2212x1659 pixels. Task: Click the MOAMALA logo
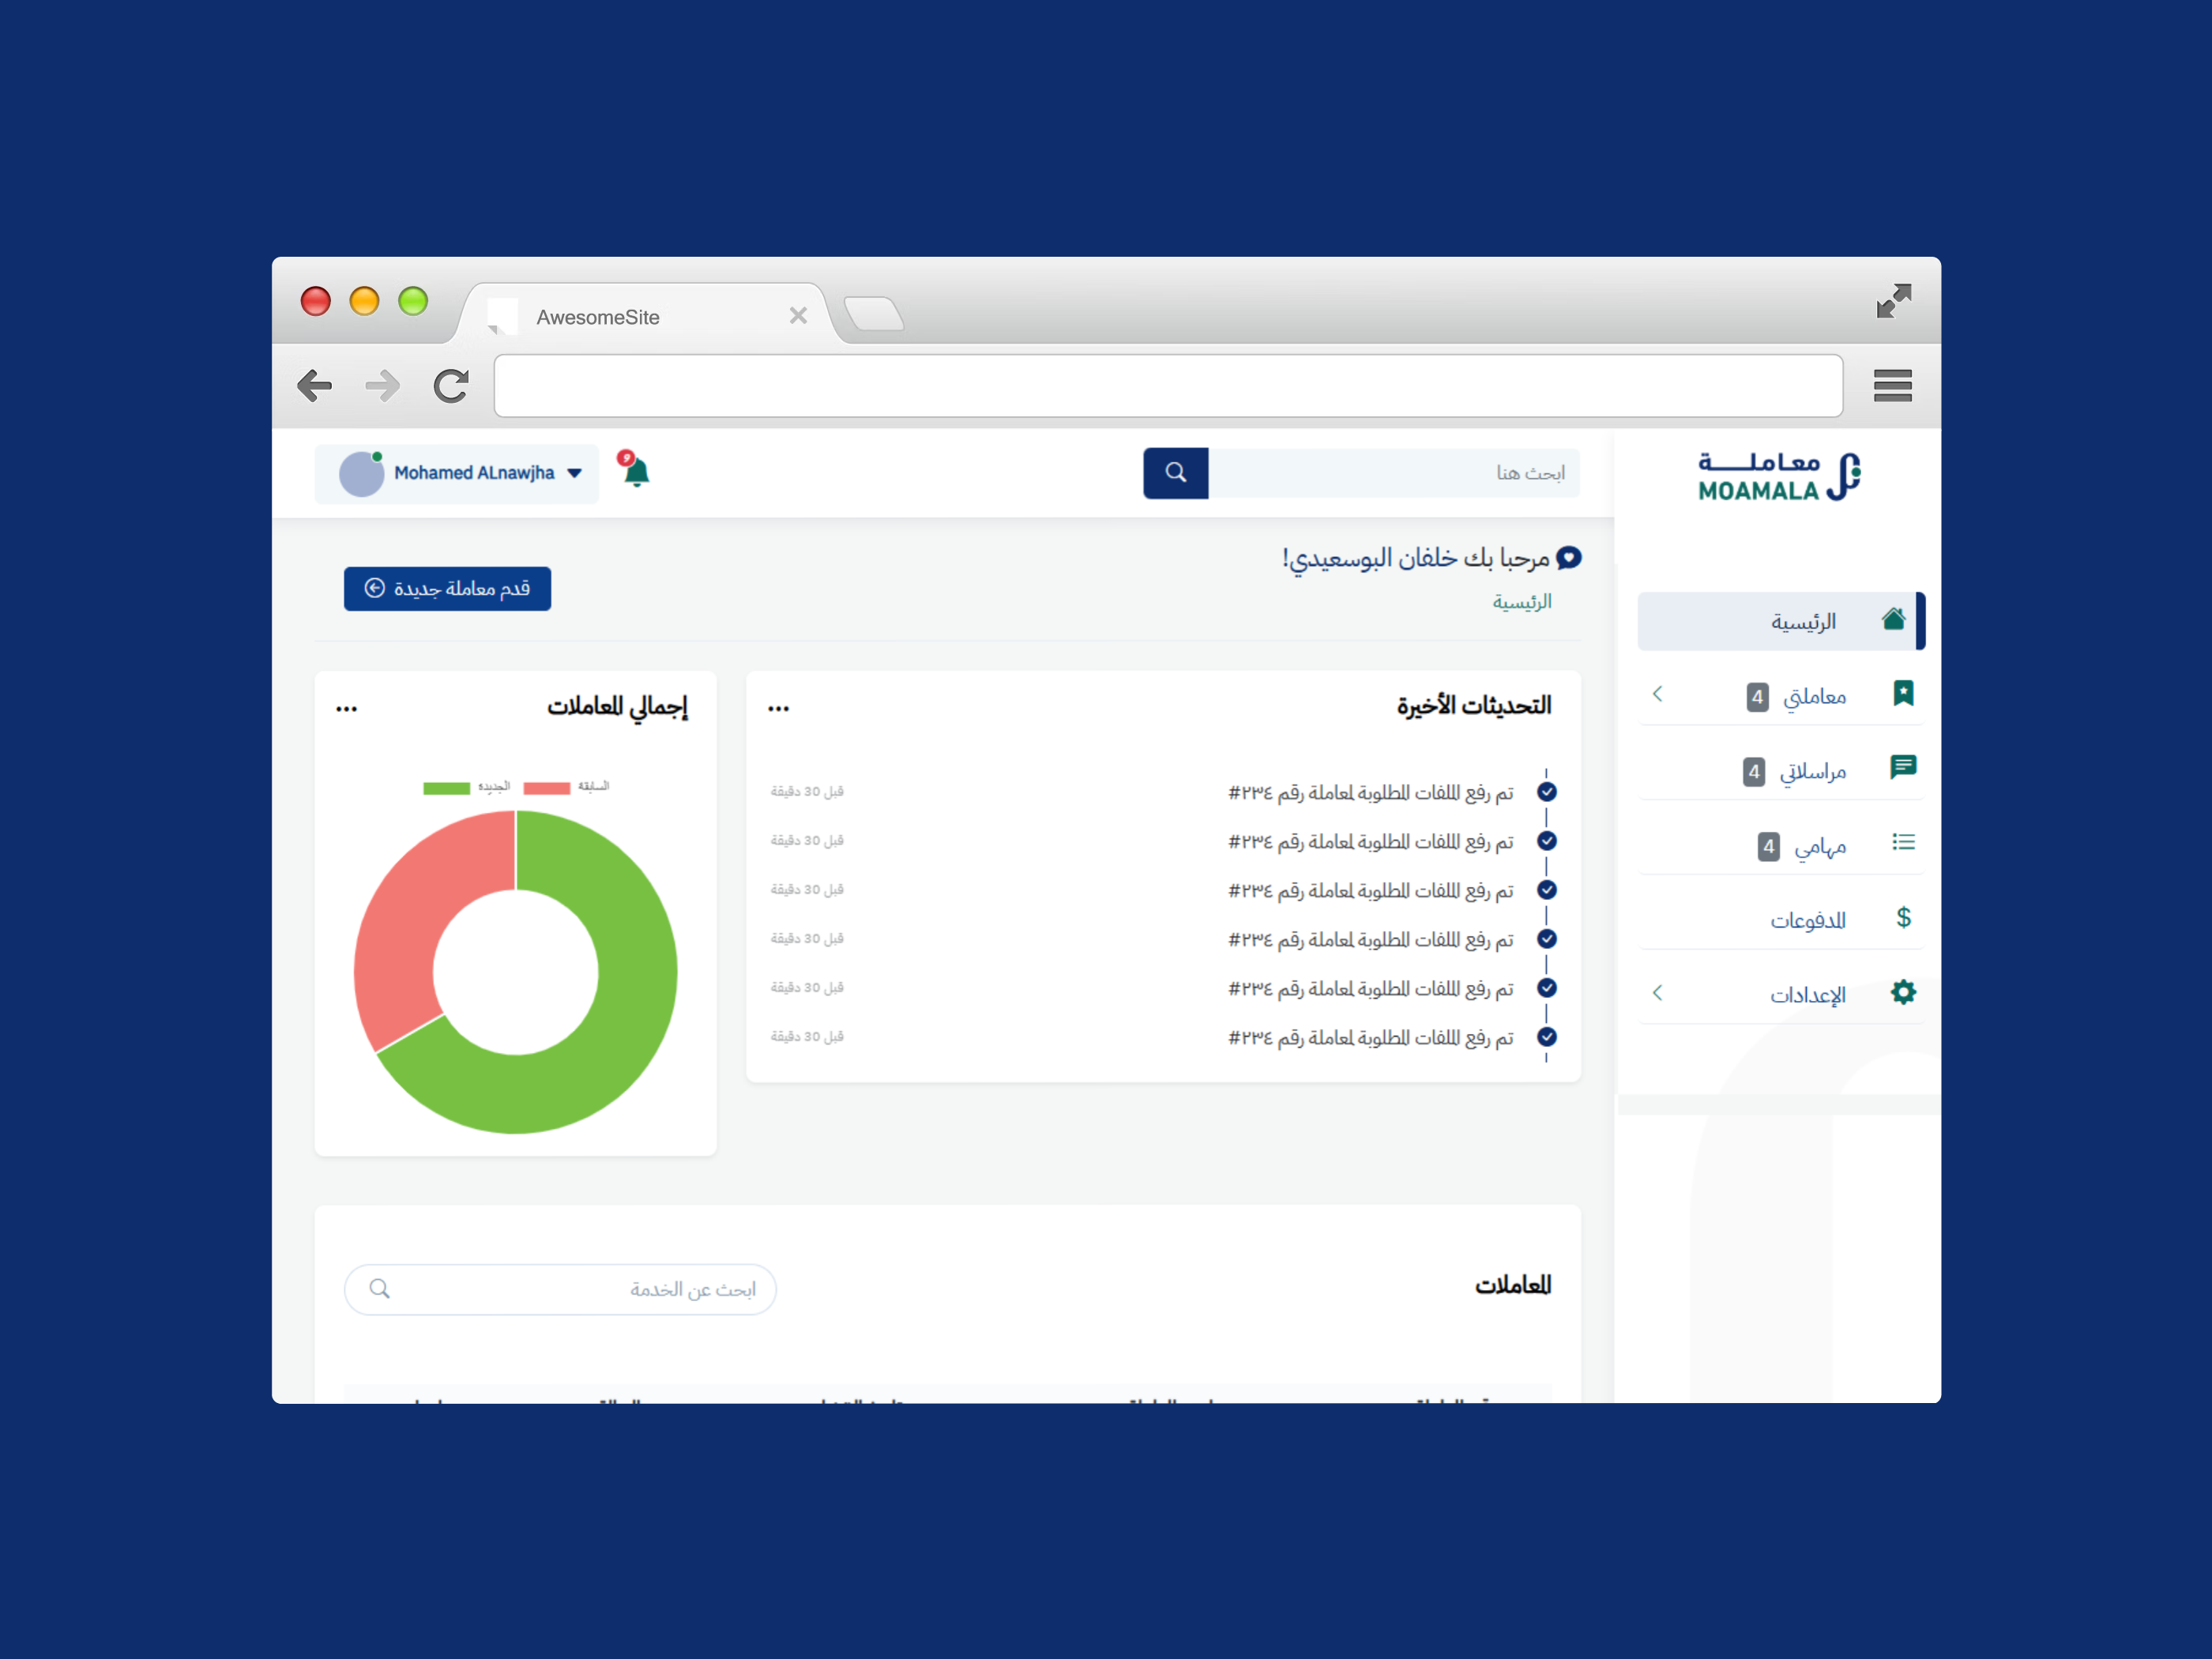[1779, 476]
